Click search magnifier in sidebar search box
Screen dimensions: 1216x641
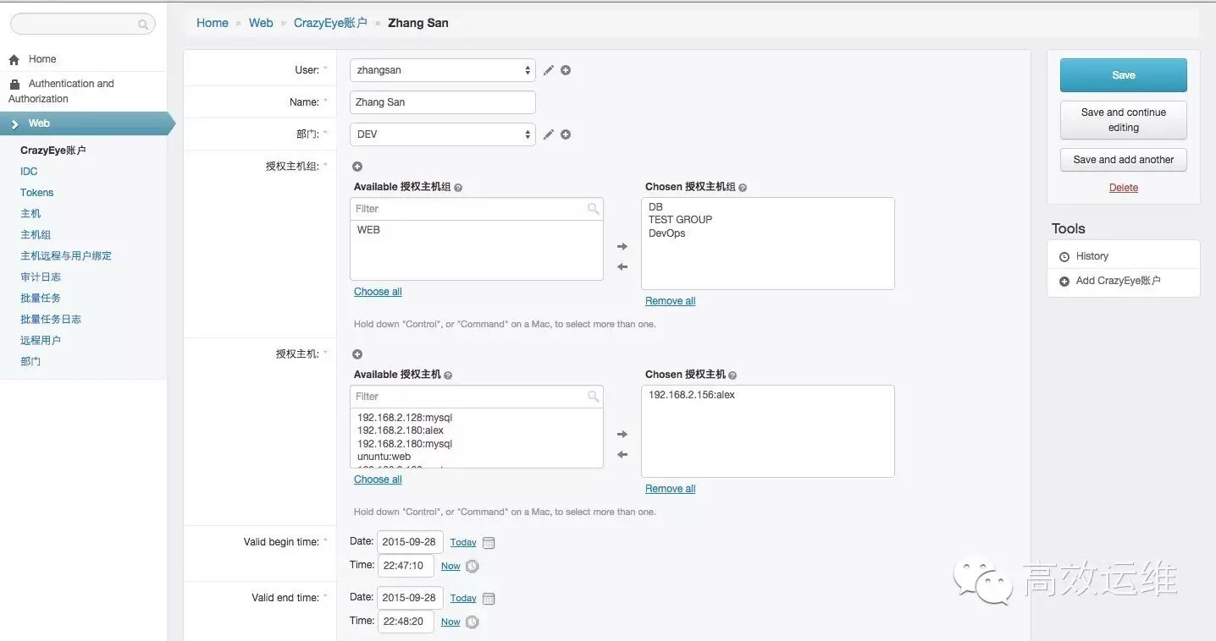(143, 25)
